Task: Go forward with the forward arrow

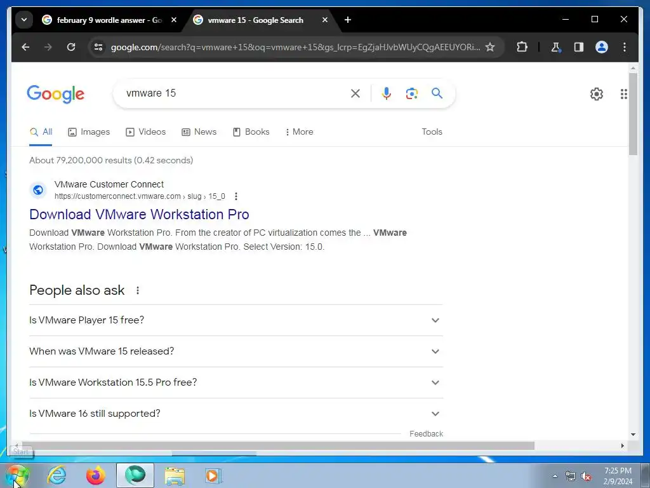Action: tap(48, 47)
